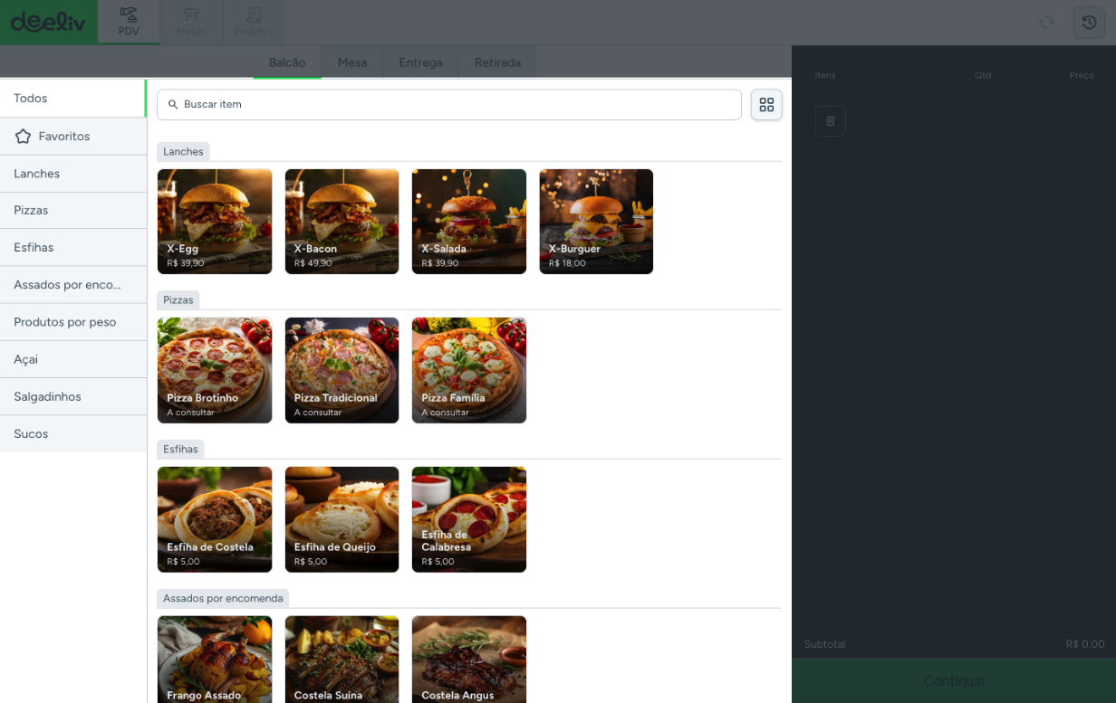Add X-Bacon burger to order

click(x=342, y=221)
